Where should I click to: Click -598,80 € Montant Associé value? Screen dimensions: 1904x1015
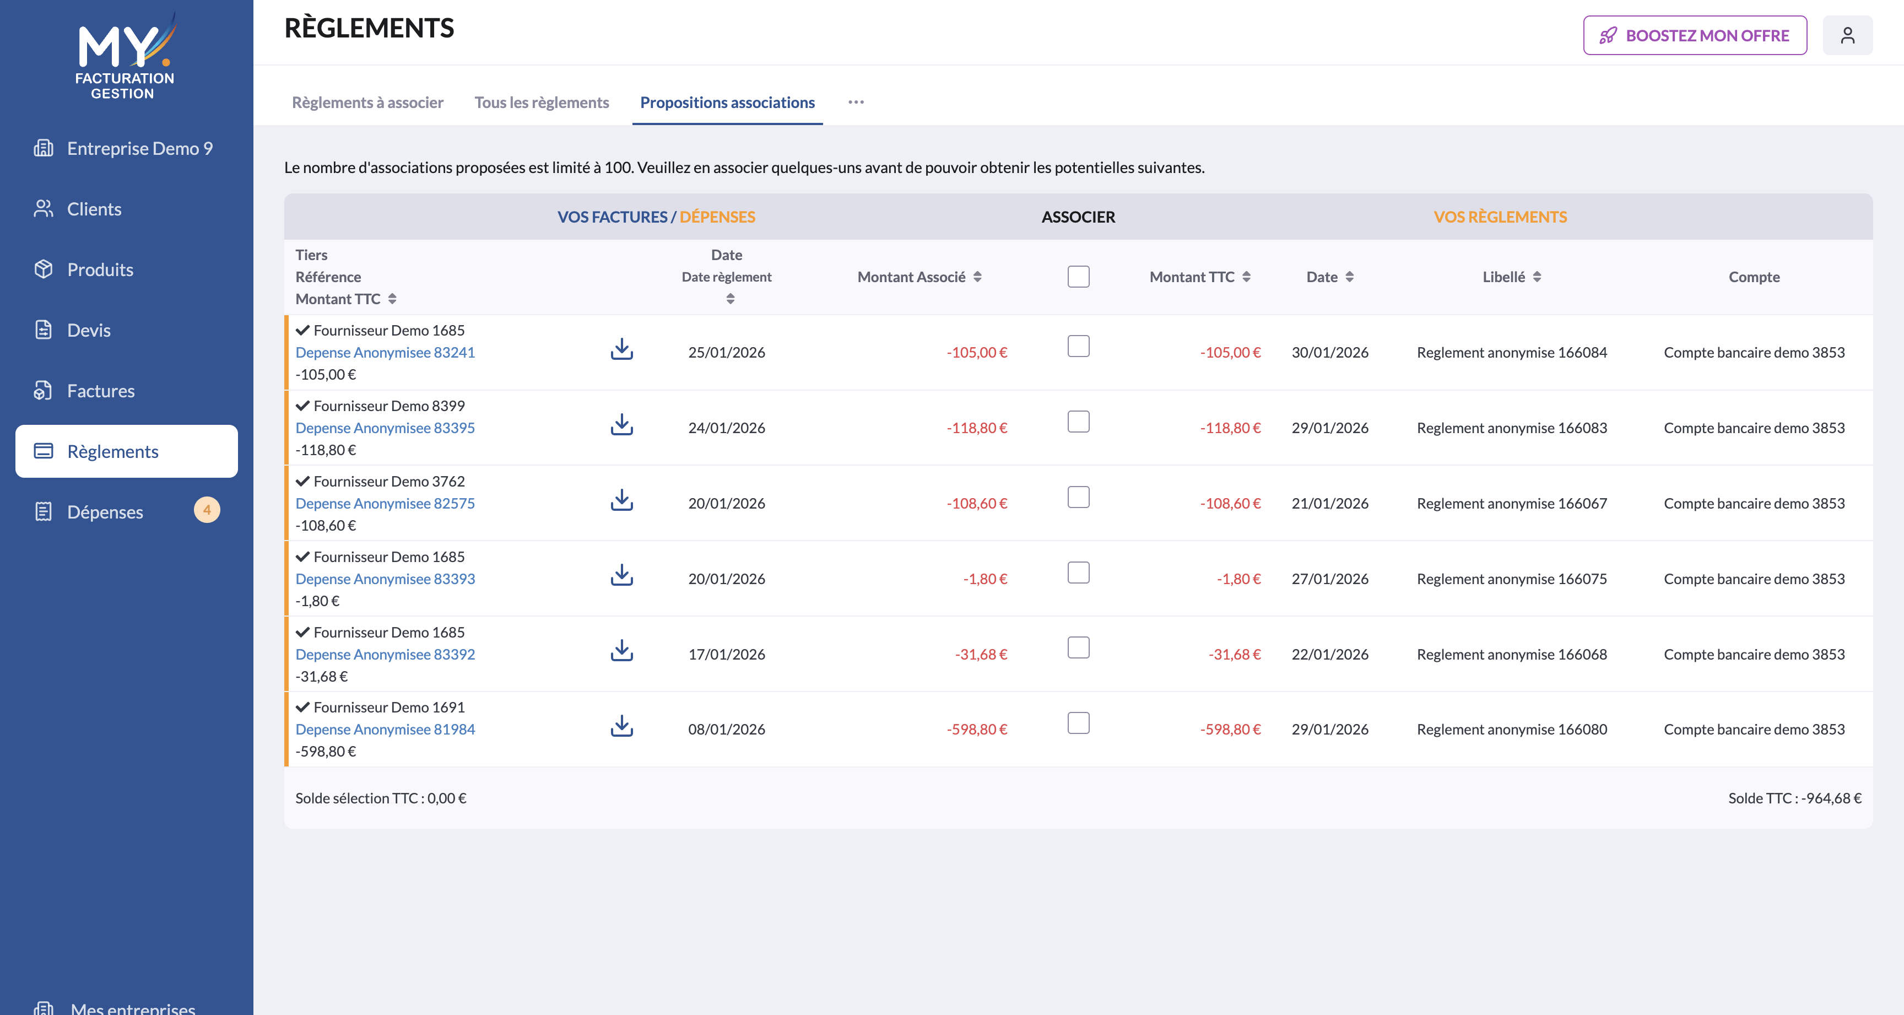tap(976, 730)
